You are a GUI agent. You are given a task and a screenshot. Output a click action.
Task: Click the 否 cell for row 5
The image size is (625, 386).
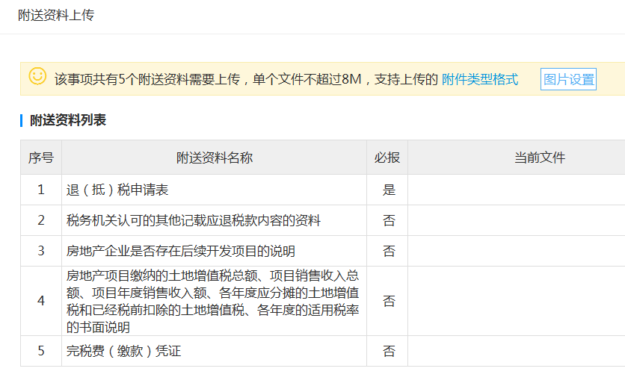pyautogui.click(x=389, y=351)
